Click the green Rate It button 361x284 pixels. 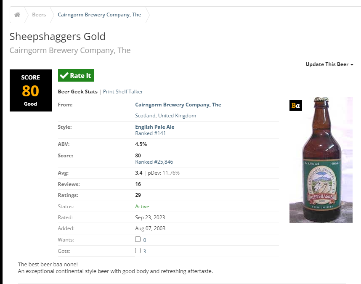(x=76, y=75)
